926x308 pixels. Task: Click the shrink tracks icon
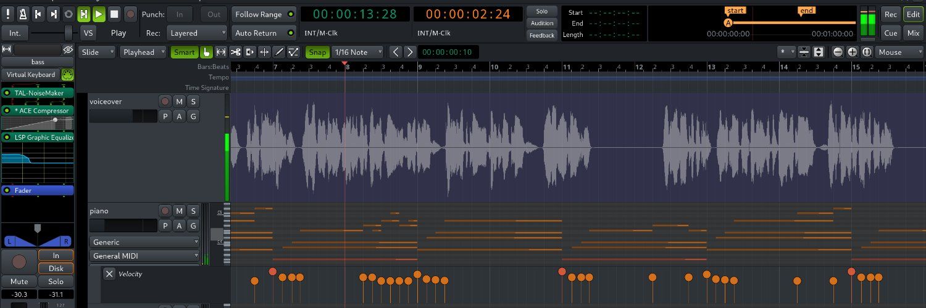[x=804, y=52]
